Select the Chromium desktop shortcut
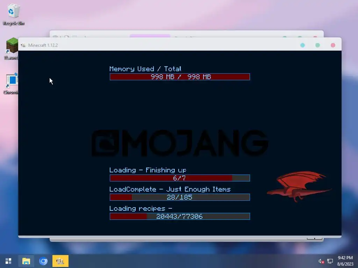Viewport: 358px width, 268px height. click(x=11, y=84)
